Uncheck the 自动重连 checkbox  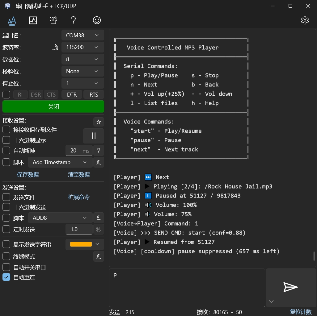[x=6, y=277]
